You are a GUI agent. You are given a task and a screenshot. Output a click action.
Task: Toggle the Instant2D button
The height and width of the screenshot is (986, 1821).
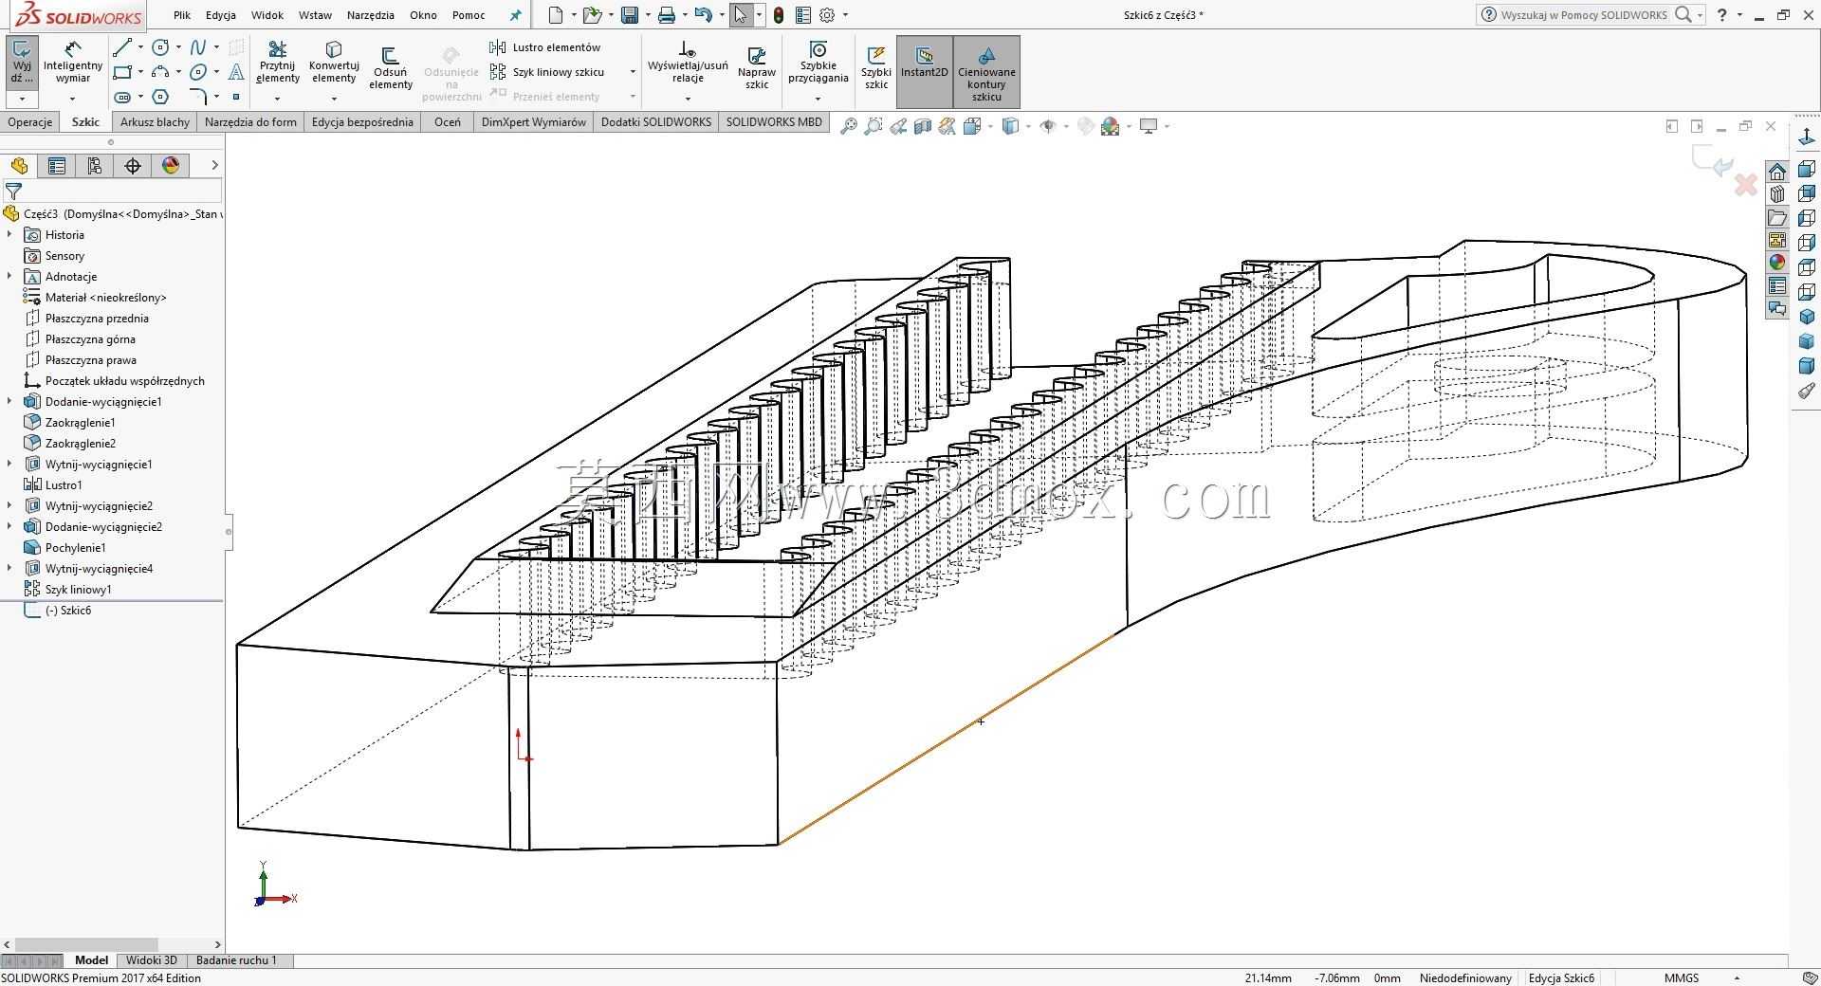(x=925, y=71)
